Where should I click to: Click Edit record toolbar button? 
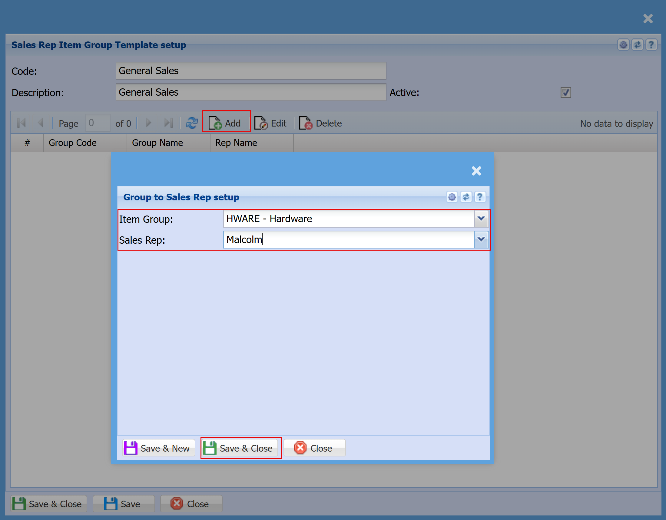tap(271, 123)
